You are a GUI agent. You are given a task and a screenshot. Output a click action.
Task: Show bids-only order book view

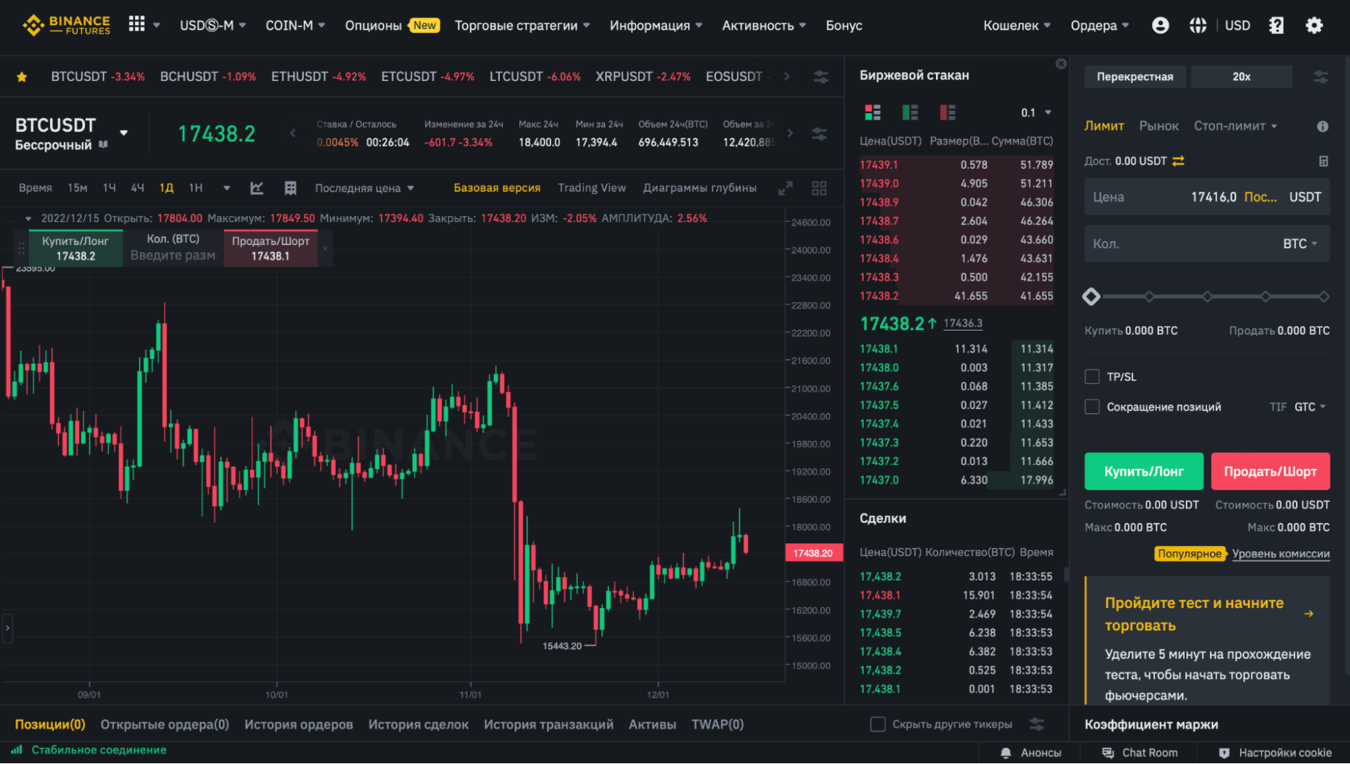(910, 112)
